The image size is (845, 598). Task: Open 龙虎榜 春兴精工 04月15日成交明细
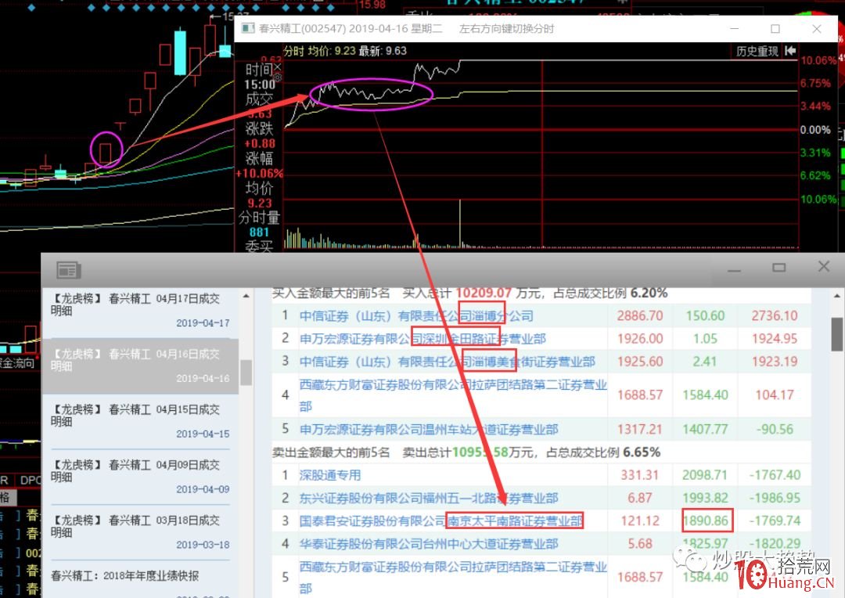(x=140, y=421)
